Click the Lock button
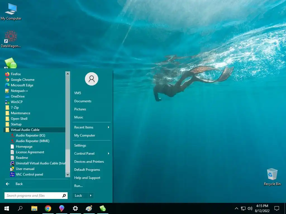 [80, 196]
